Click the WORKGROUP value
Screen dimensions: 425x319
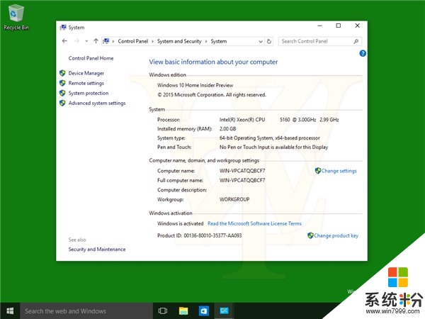point(234,199)
